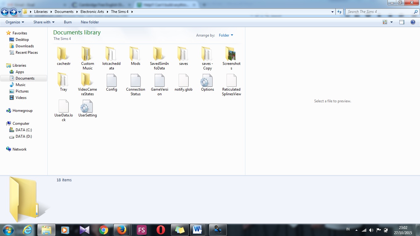This screenshot has height=236, width=420.
Task: Open Downloads under Favorites
Action: coord(25,46)
